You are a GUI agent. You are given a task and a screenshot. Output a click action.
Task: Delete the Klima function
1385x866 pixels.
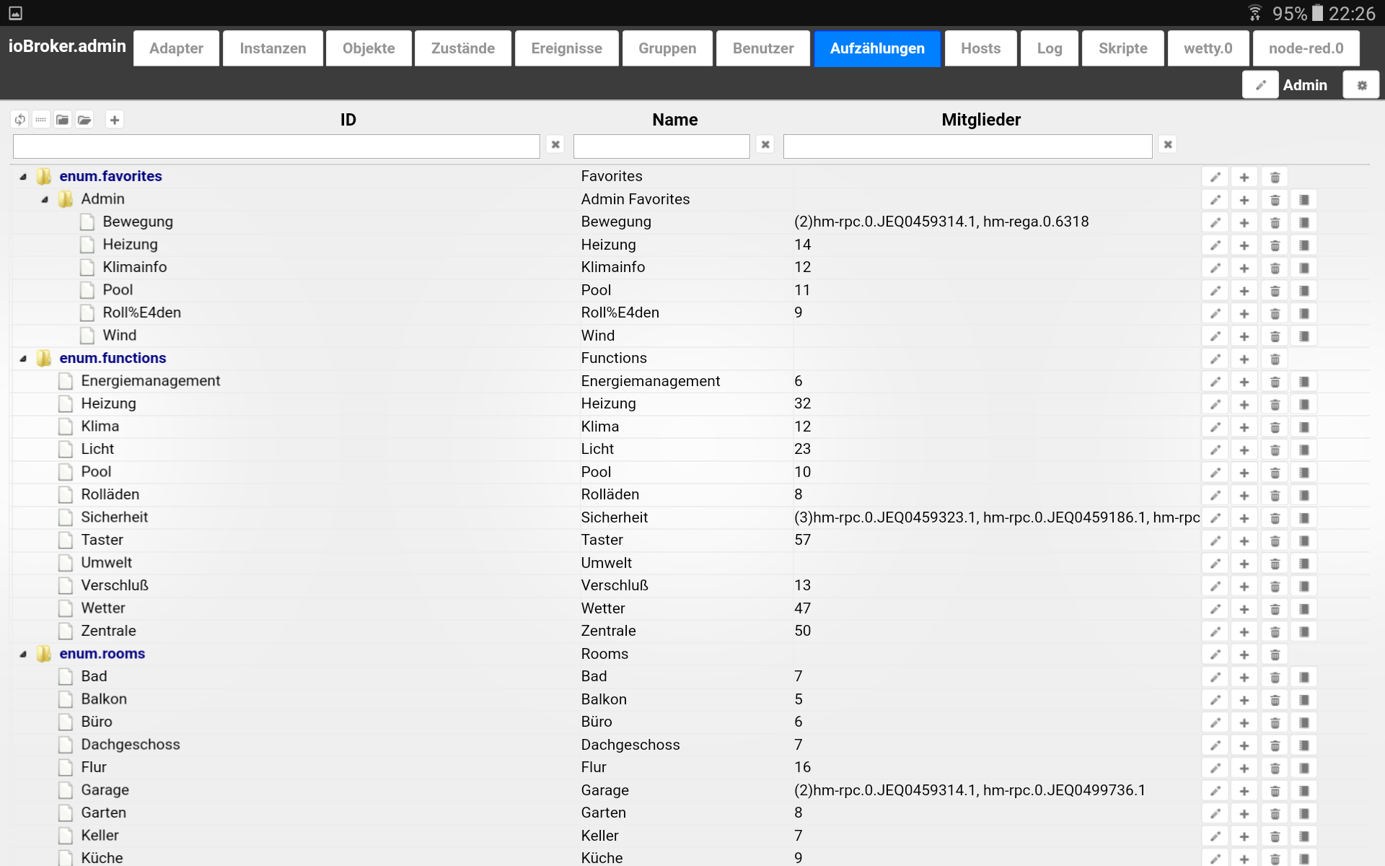click(1275, 427)
